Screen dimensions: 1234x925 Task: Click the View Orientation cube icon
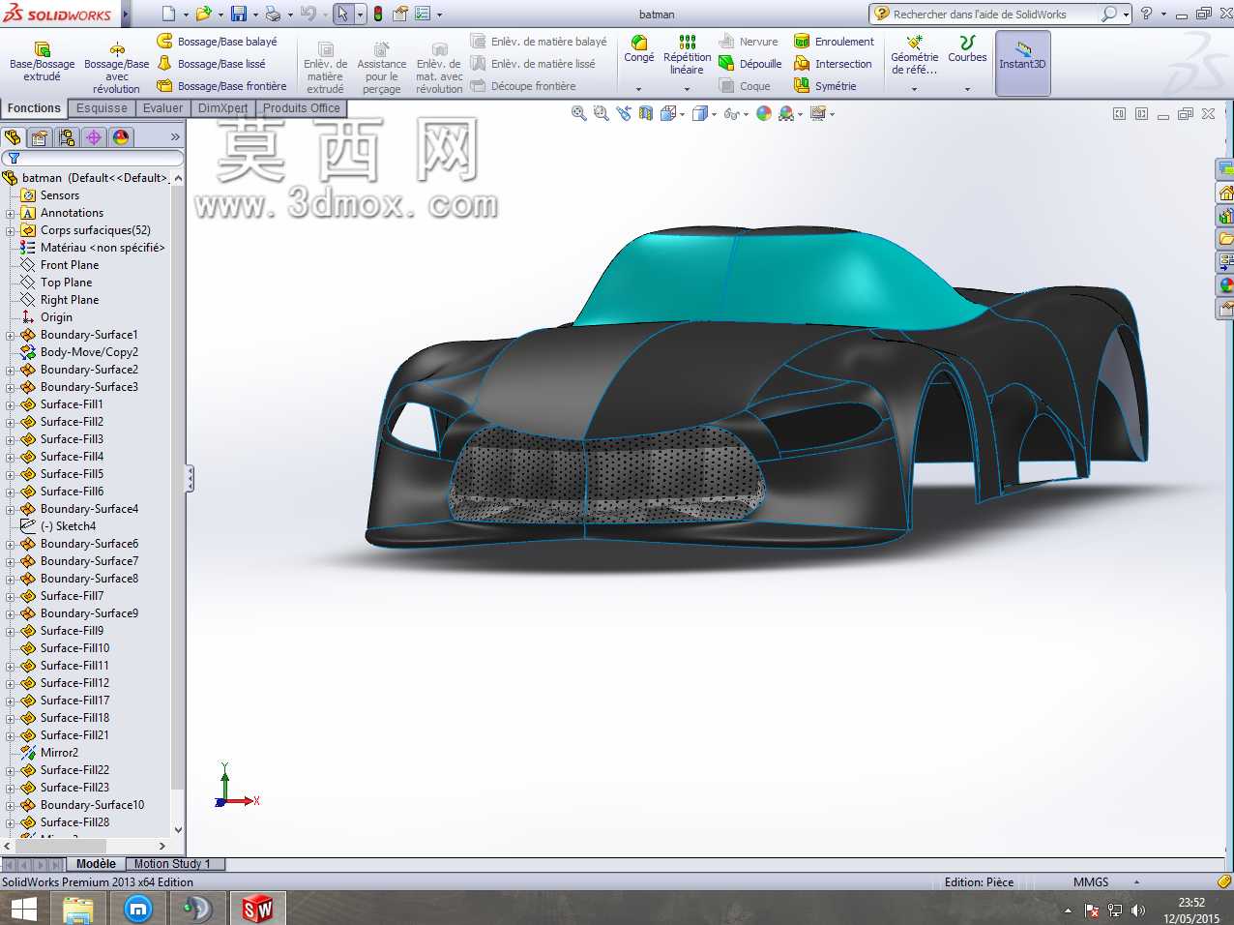point(667,113)
